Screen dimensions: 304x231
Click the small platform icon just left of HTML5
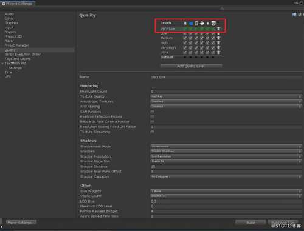[x=207, y=24]
